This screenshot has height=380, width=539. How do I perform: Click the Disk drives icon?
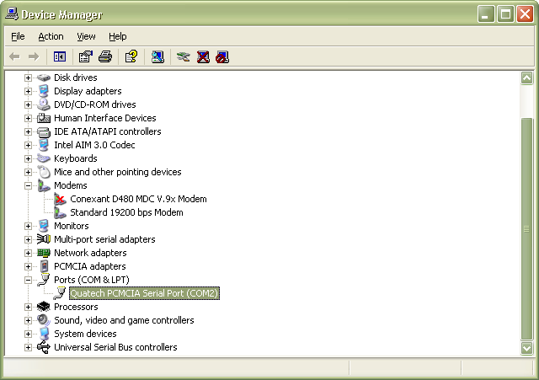44,78
